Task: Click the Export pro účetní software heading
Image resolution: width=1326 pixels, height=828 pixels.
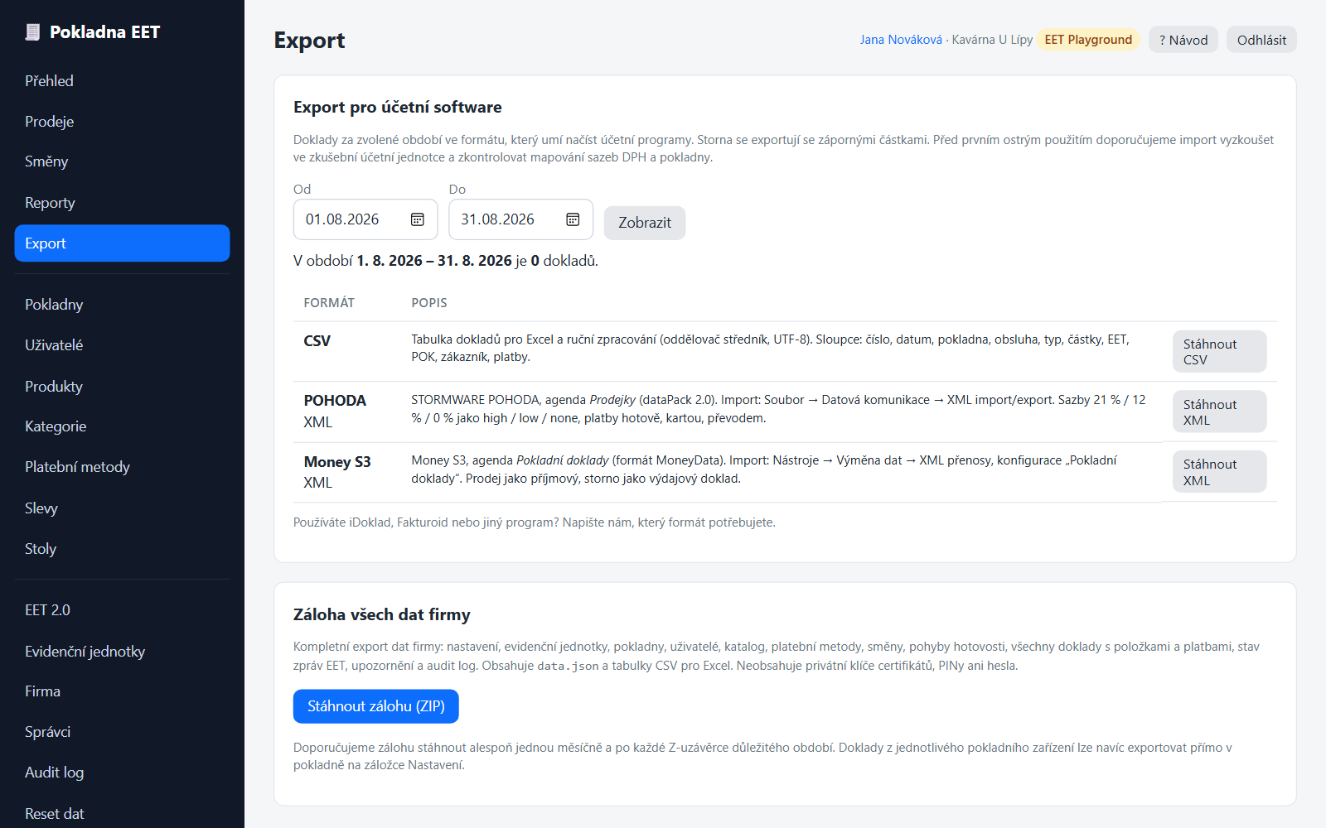Action: click(x=398, y=107)
